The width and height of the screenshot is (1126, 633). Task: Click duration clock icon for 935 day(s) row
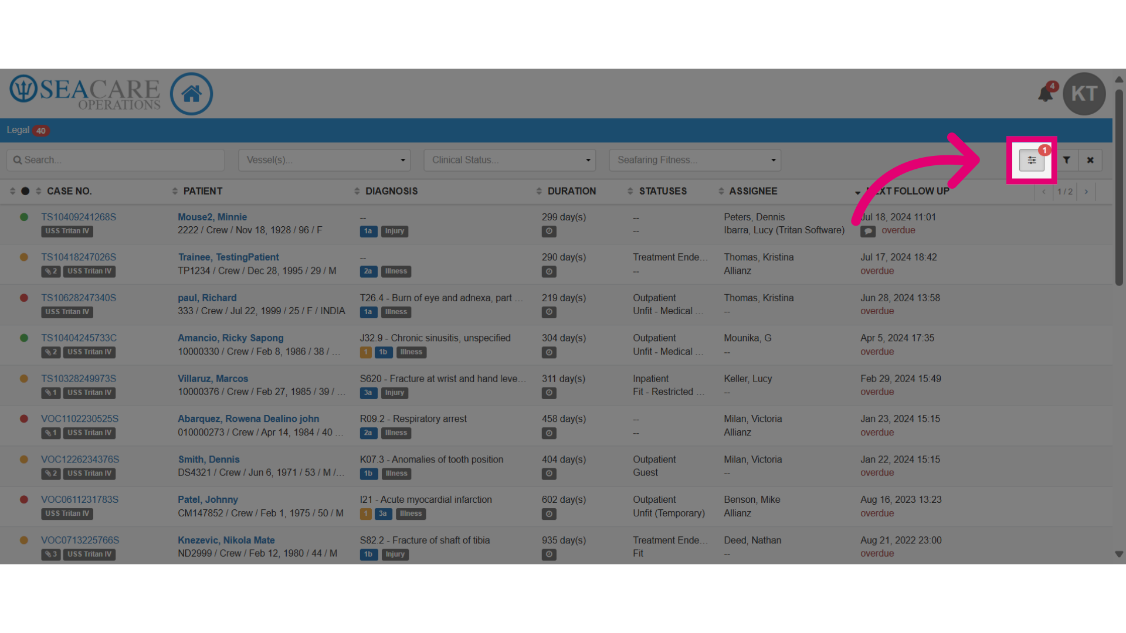pyautogui.click(x=549, y=554)
